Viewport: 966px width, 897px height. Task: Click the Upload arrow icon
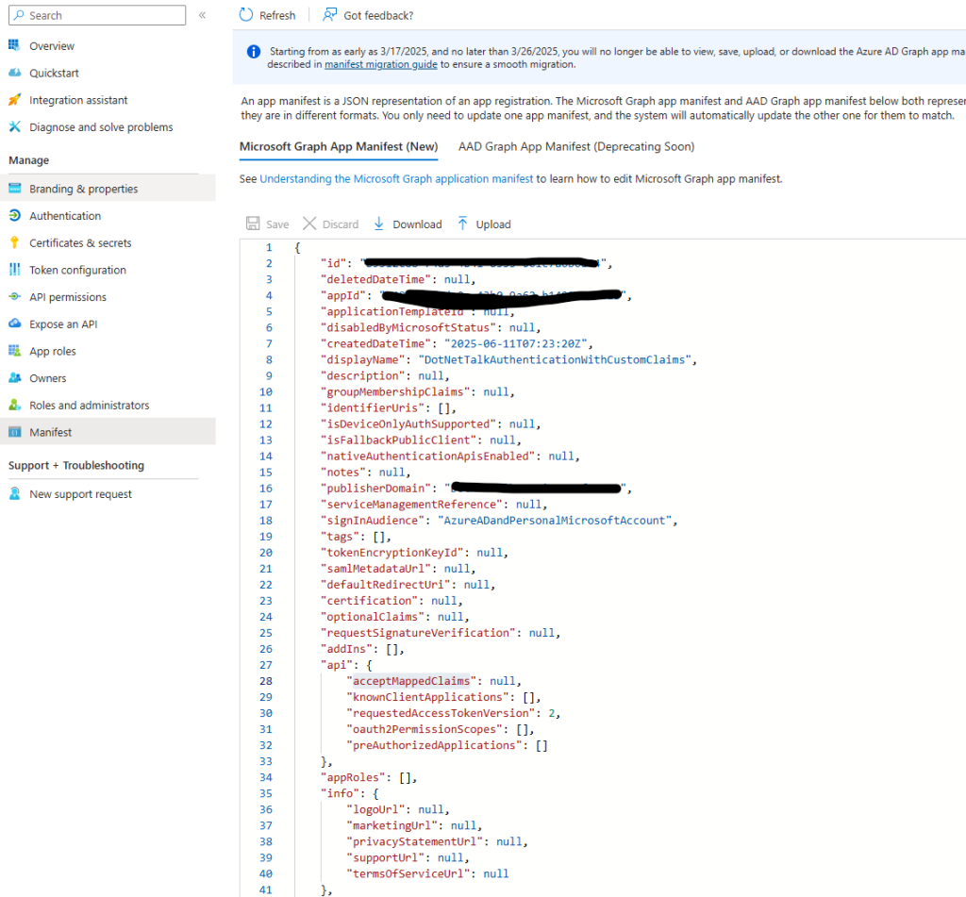pyautogui.click(x=462, y=224)
